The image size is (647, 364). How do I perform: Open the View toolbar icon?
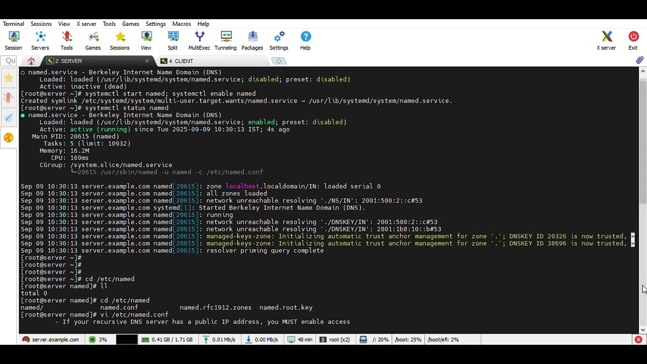pyautogui.click(x=146, y=40)
